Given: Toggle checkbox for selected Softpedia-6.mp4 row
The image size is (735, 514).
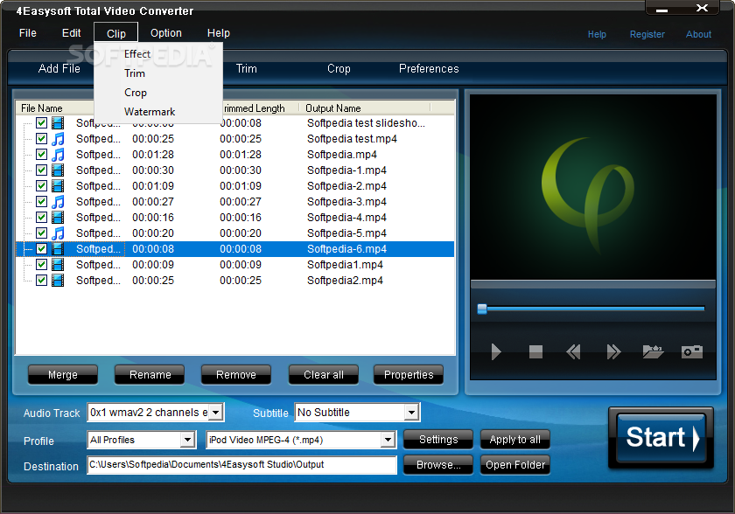Looking at the screenshot, I should point(41,249).
